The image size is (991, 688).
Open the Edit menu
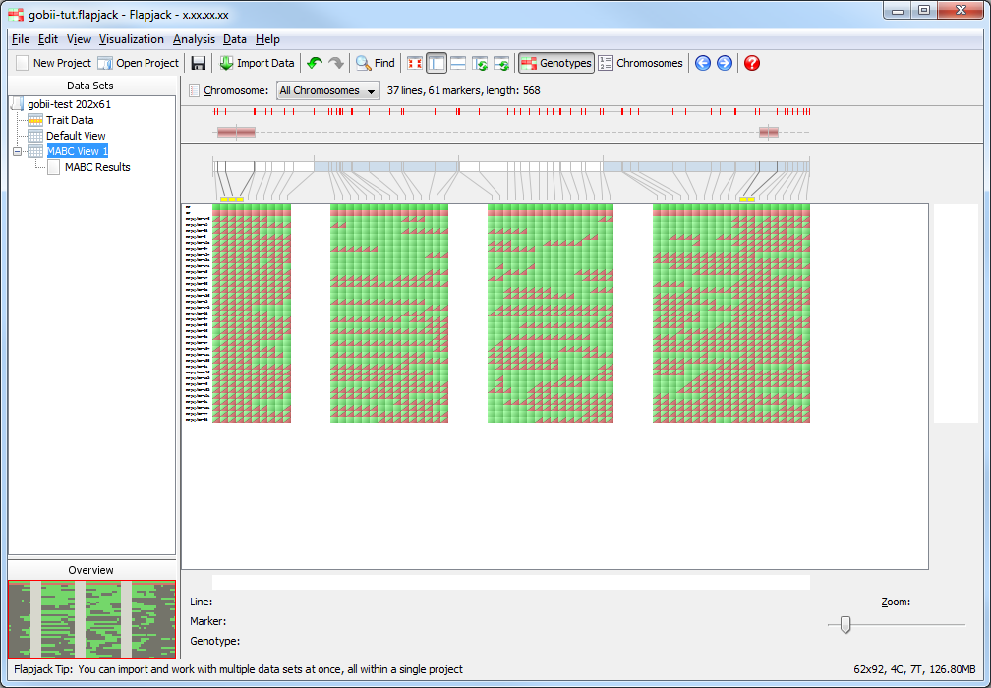click(x=48, y=39)
